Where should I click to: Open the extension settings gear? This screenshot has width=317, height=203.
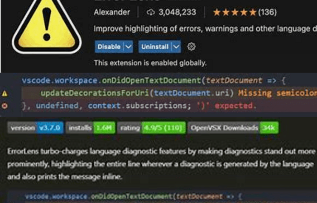[x=191, y=47]
